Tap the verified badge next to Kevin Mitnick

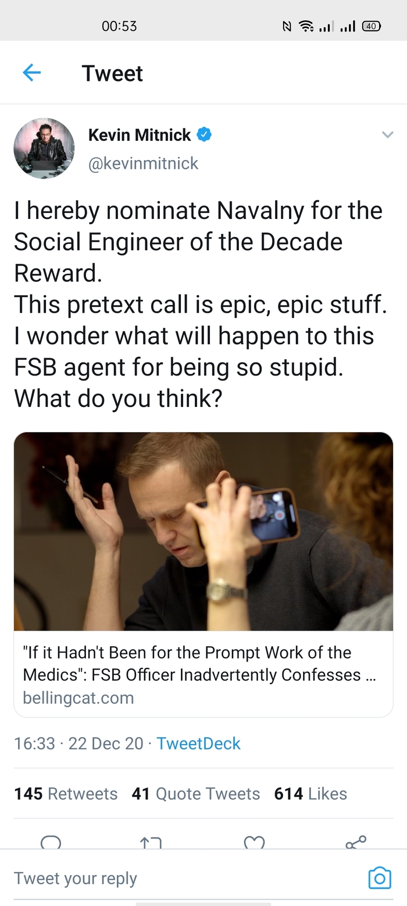(203, 135)
